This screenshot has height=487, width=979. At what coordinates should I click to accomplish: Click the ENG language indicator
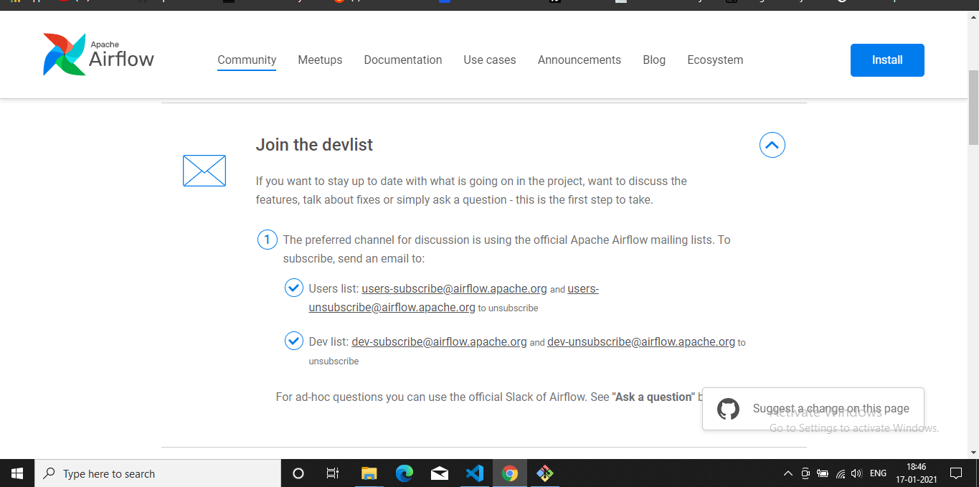coord(878,473)
